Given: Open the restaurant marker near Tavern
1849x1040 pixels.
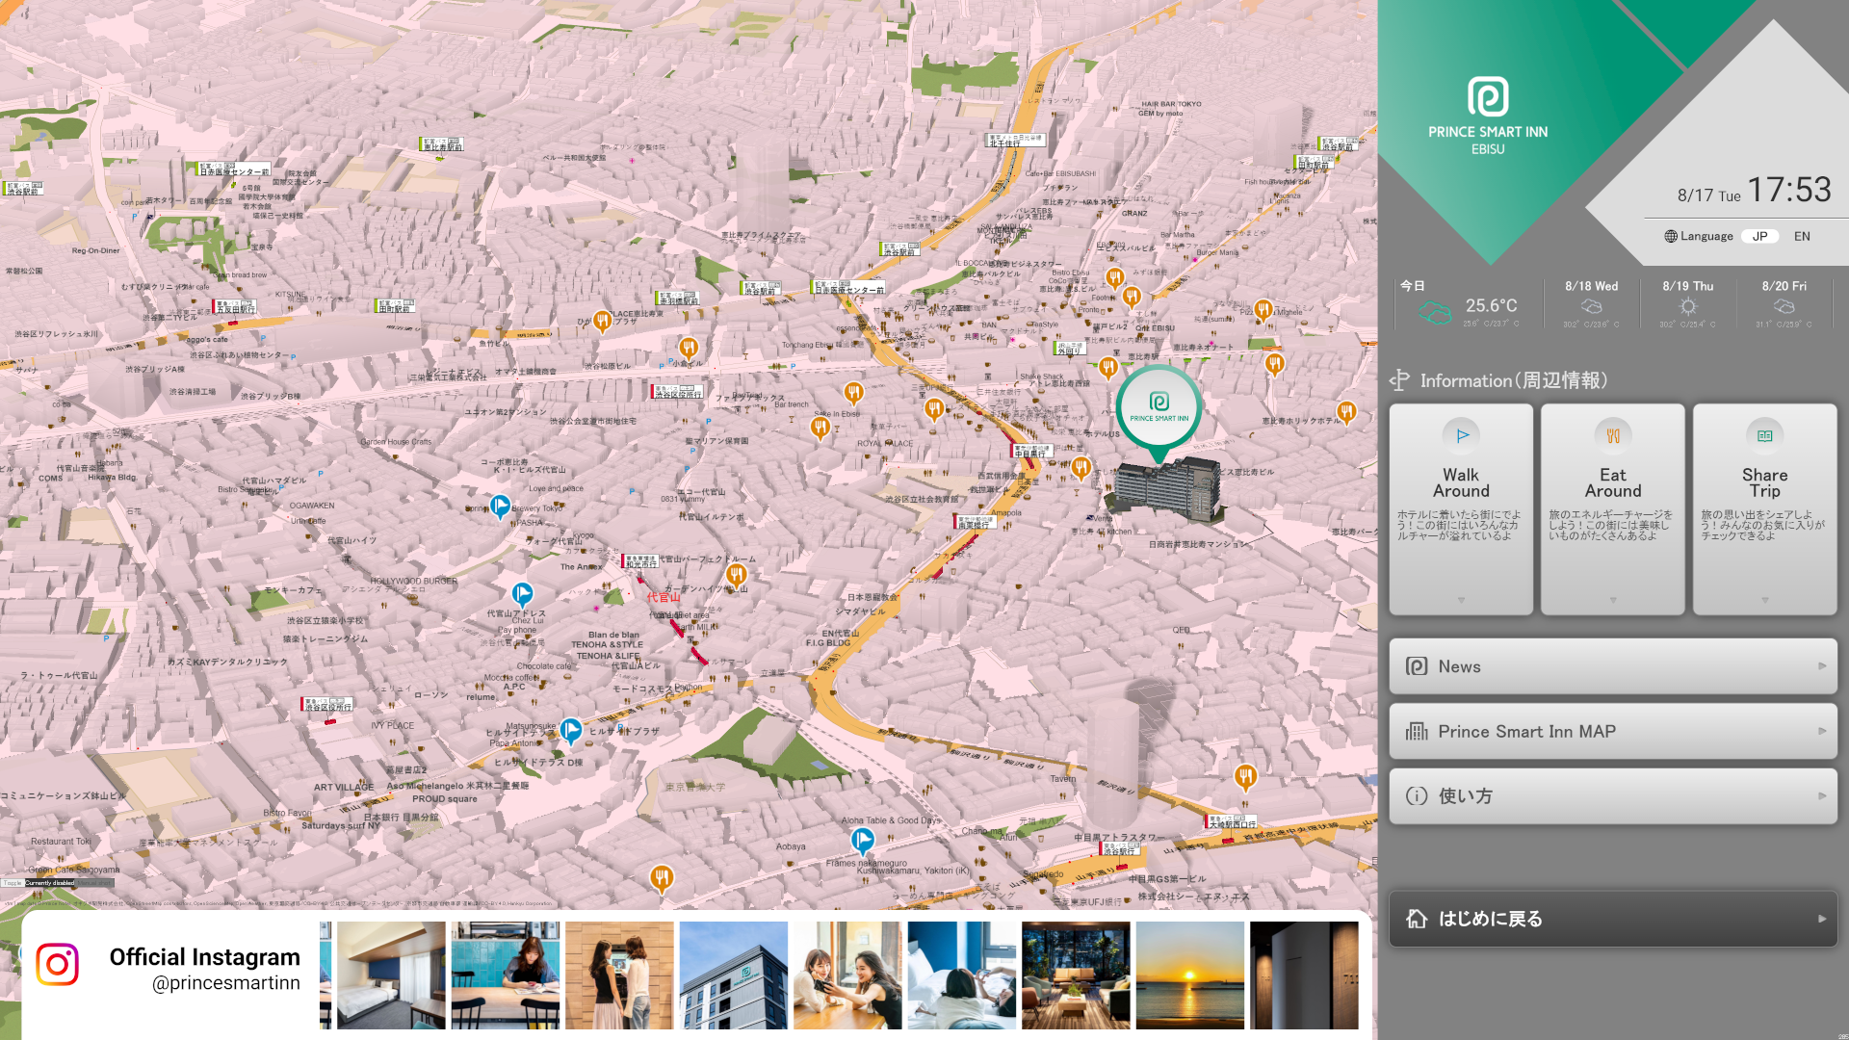Looking at the screenshot, I should pyautogui.click(x=1245, y=776).
